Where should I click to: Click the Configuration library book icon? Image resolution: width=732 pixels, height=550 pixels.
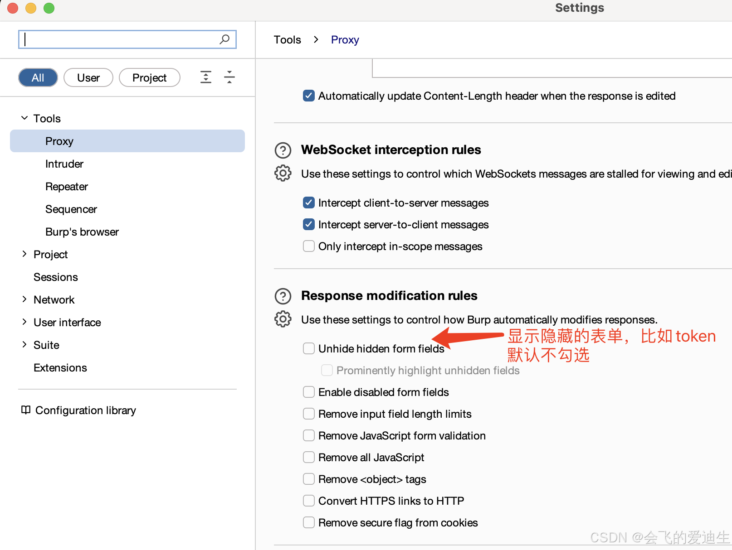tap(26, 410)
